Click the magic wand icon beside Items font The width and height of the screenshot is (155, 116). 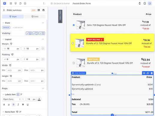coord(20,112)
